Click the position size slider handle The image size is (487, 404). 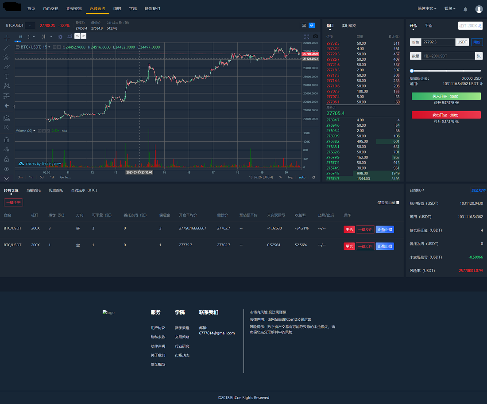[x=412, y=71]
